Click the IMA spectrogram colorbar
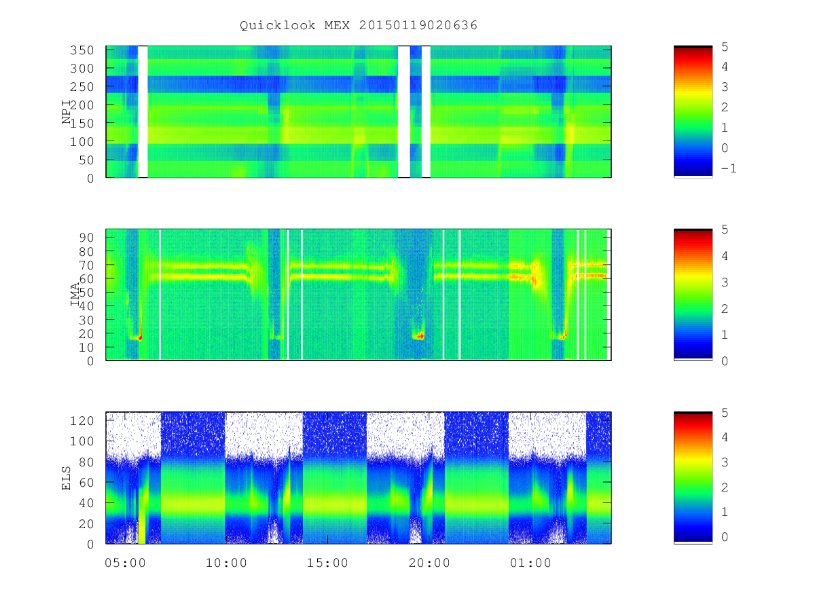Screen dimensions: 815x611 coord(693,295)
